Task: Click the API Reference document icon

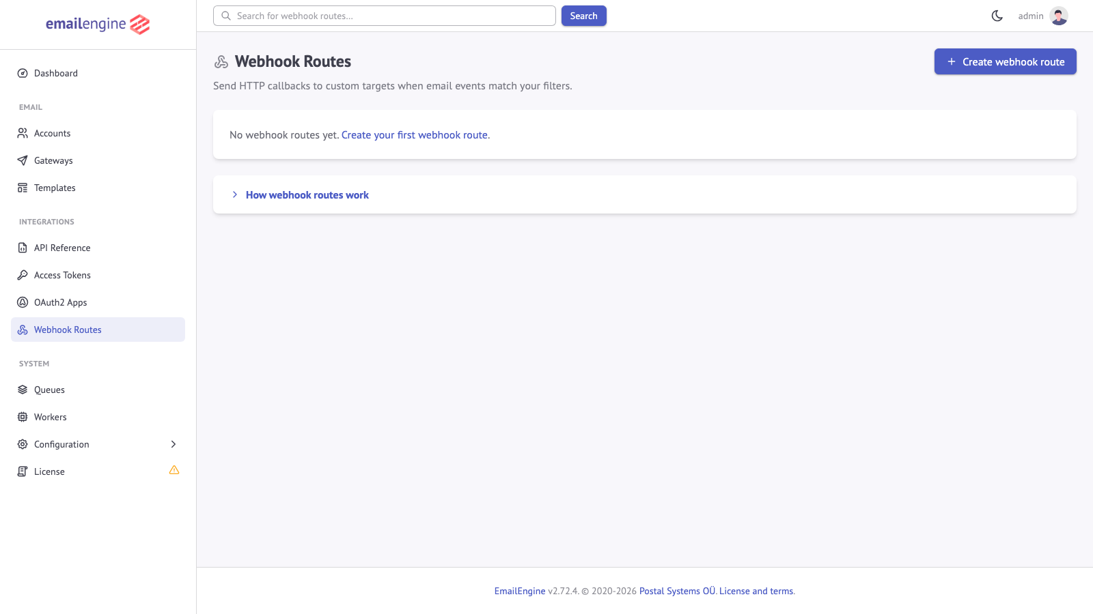Action: coord(23,248)
